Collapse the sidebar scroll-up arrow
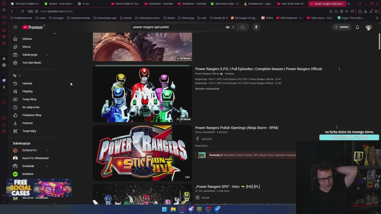Viewport: 381px width, 214px height. (54, 34)
